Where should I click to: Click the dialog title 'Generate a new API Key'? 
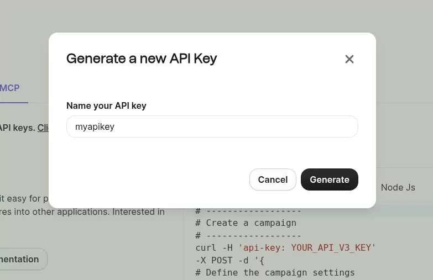tap(142, 59)
